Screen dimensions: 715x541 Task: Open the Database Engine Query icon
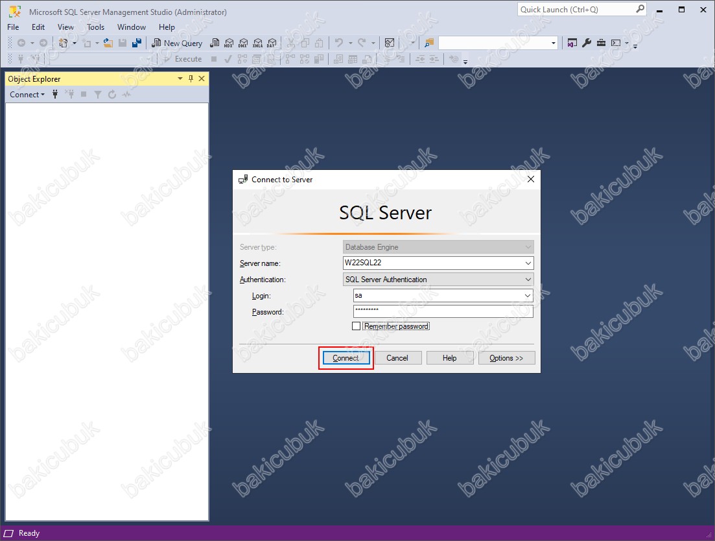tap(215, 43)
